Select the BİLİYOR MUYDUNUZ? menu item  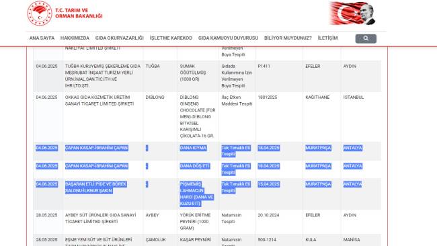288,38
